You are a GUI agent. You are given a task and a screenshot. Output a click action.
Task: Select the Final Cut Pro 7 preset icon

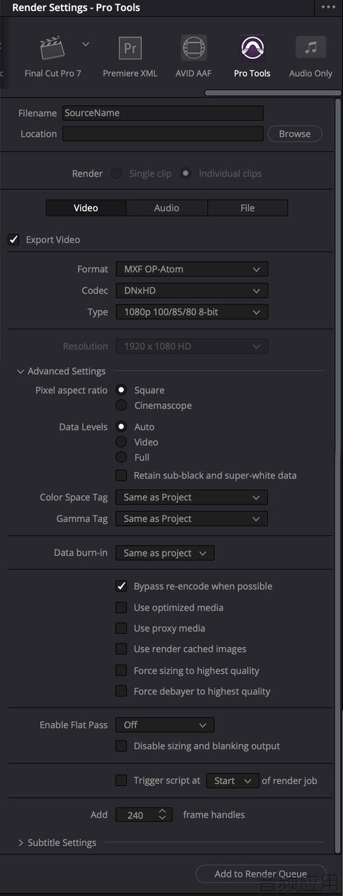click(53, 48)
